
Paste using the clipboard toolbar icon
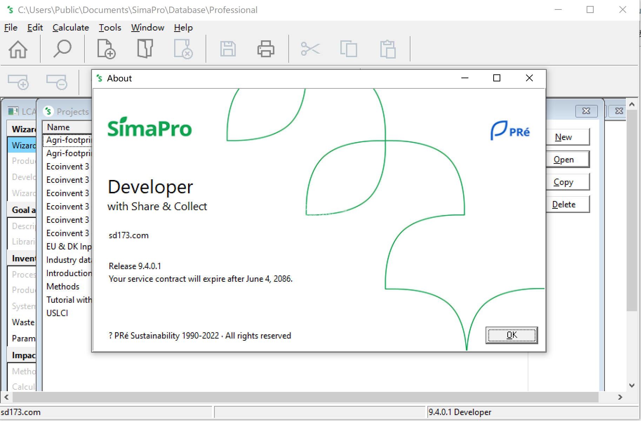pos(387,49)
